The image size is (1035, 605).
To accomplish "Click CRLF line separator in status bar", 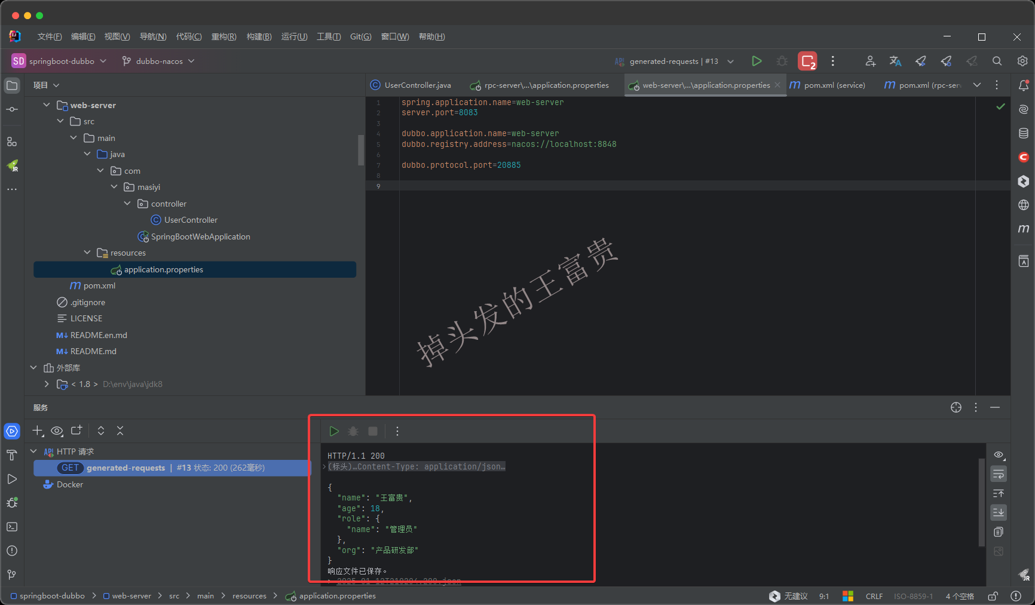I will [x=874, y=596].
